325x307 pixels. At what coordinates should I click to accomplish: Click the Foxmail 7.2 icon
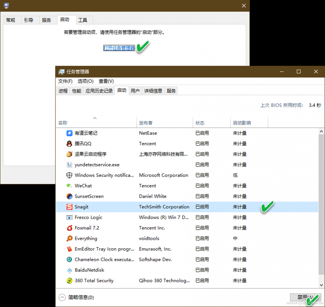pos(69,228)
